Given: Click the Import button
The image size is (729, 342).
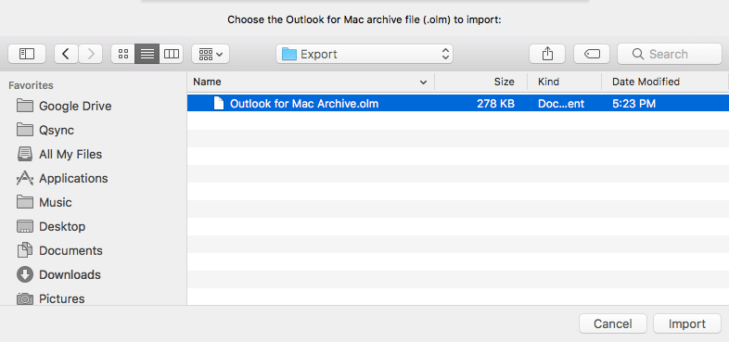Looking at the screenshot, I should pos(687,323).
